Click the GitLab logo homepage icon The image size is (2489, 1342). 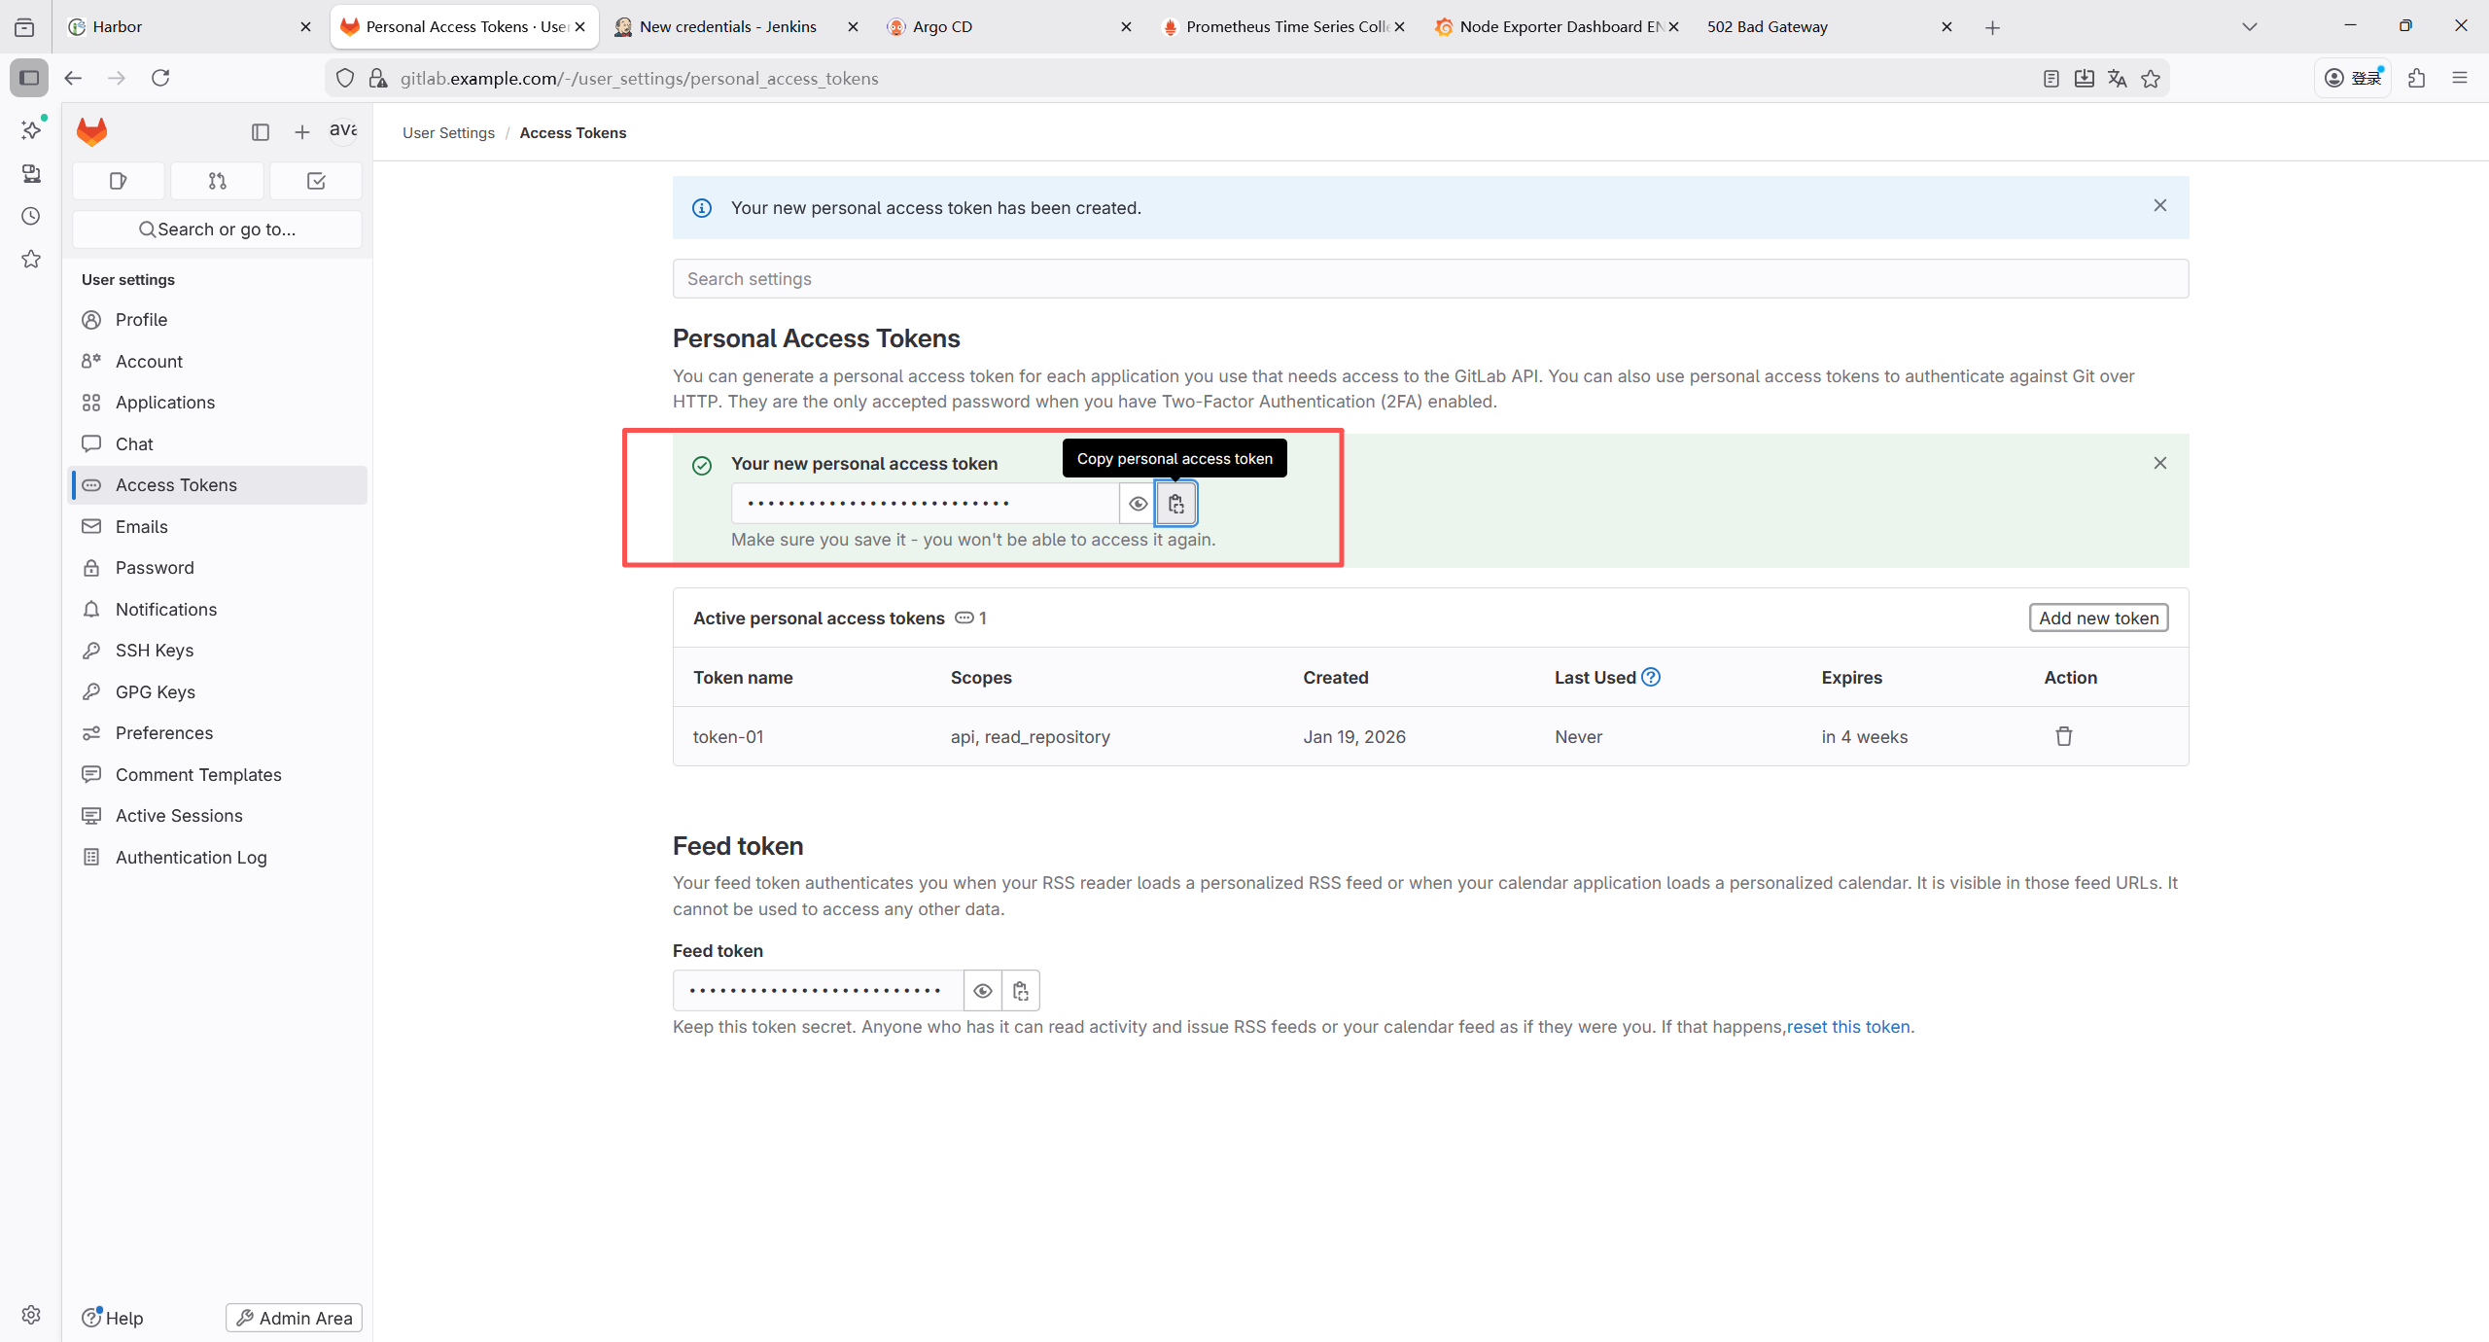pyautogui.click(x=92, y=132)
